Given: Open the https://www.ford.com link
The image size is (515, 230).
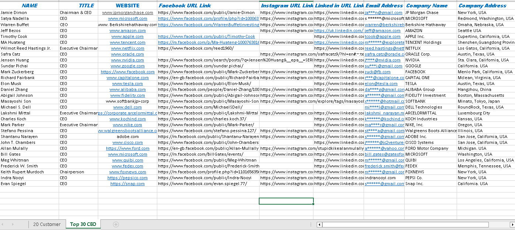Looking at the screenshot, I should [x=128, y=148].
